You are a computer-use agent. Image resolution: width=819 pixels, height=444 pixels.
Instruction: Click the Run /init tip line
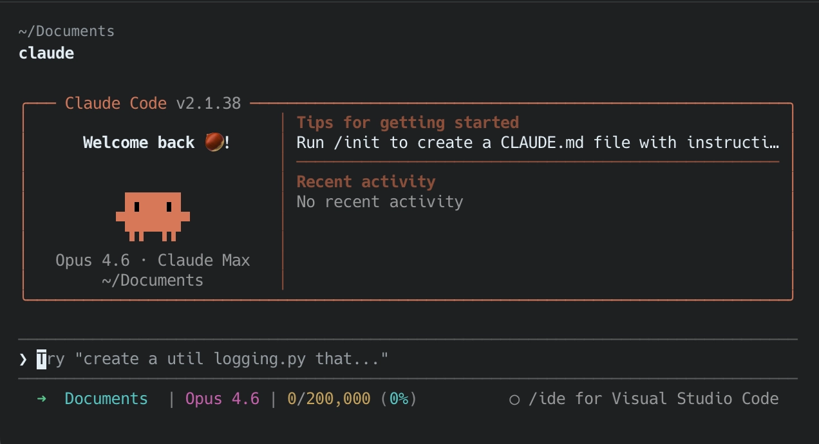pos(538,142)
